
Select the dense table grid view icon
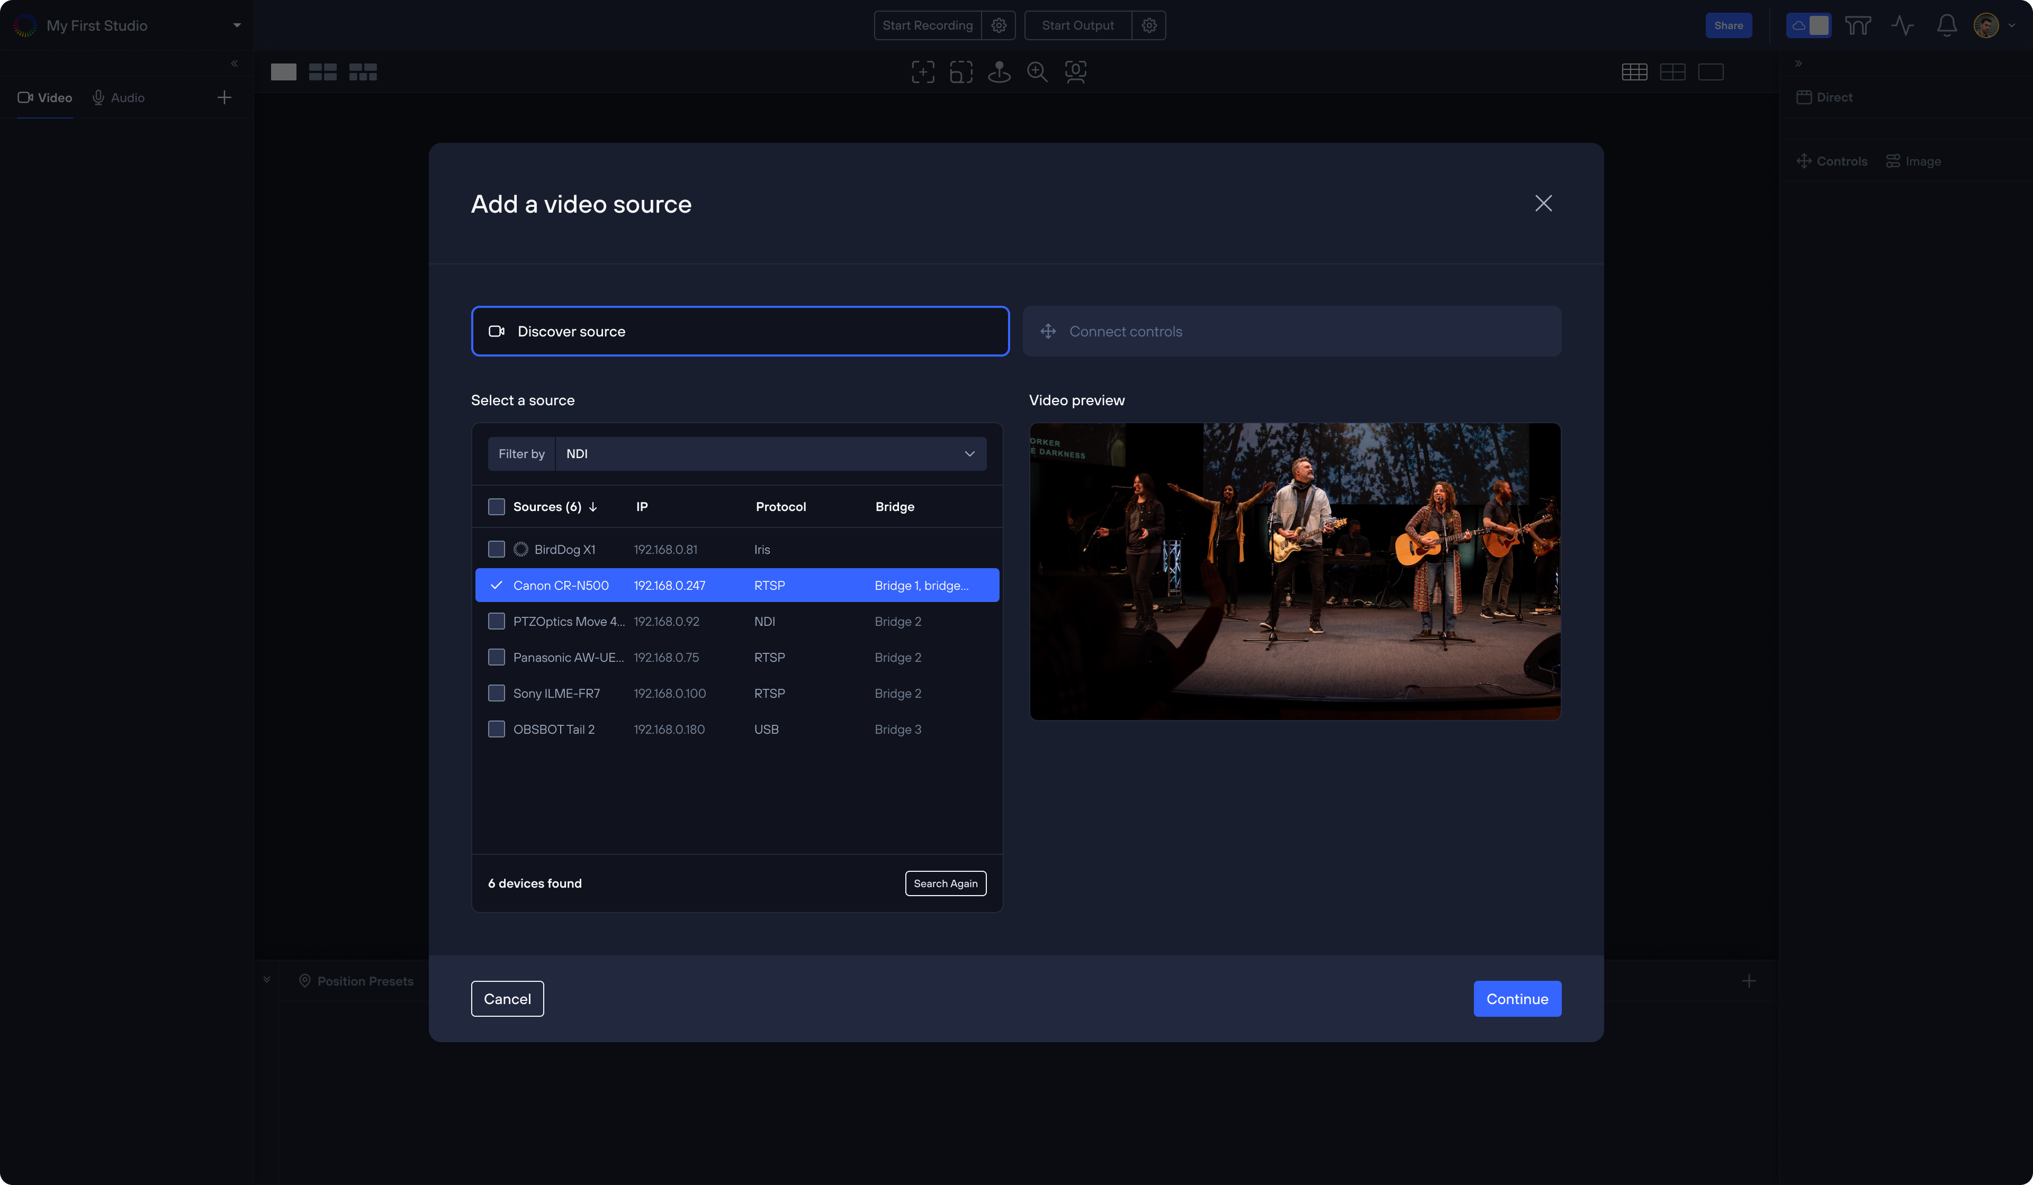(x=1634, y=72)
